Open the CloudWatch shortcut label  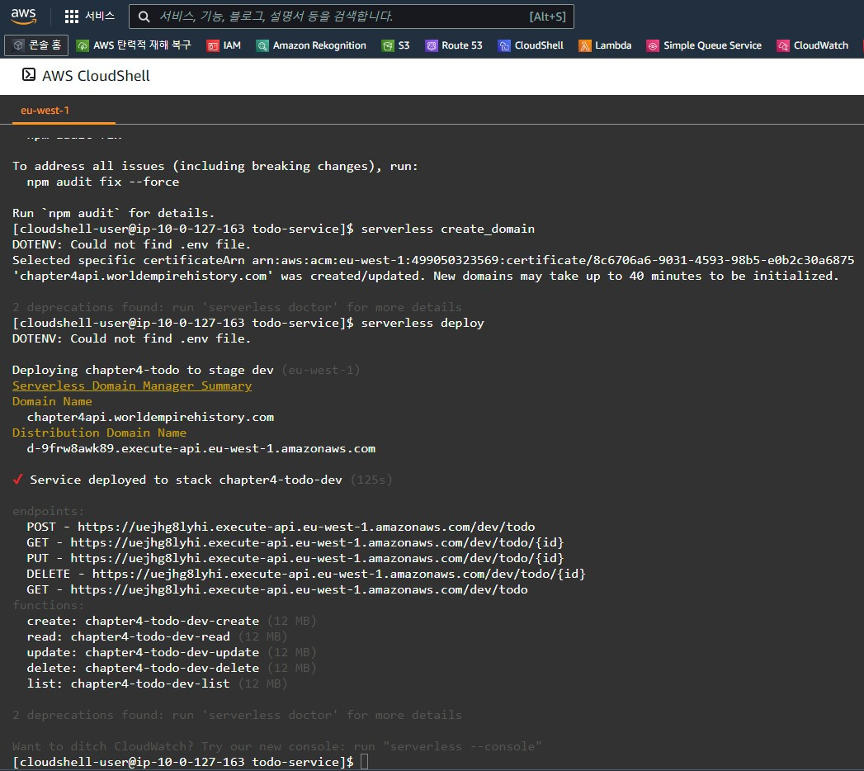pyautogui.click(x=821, y=45)
